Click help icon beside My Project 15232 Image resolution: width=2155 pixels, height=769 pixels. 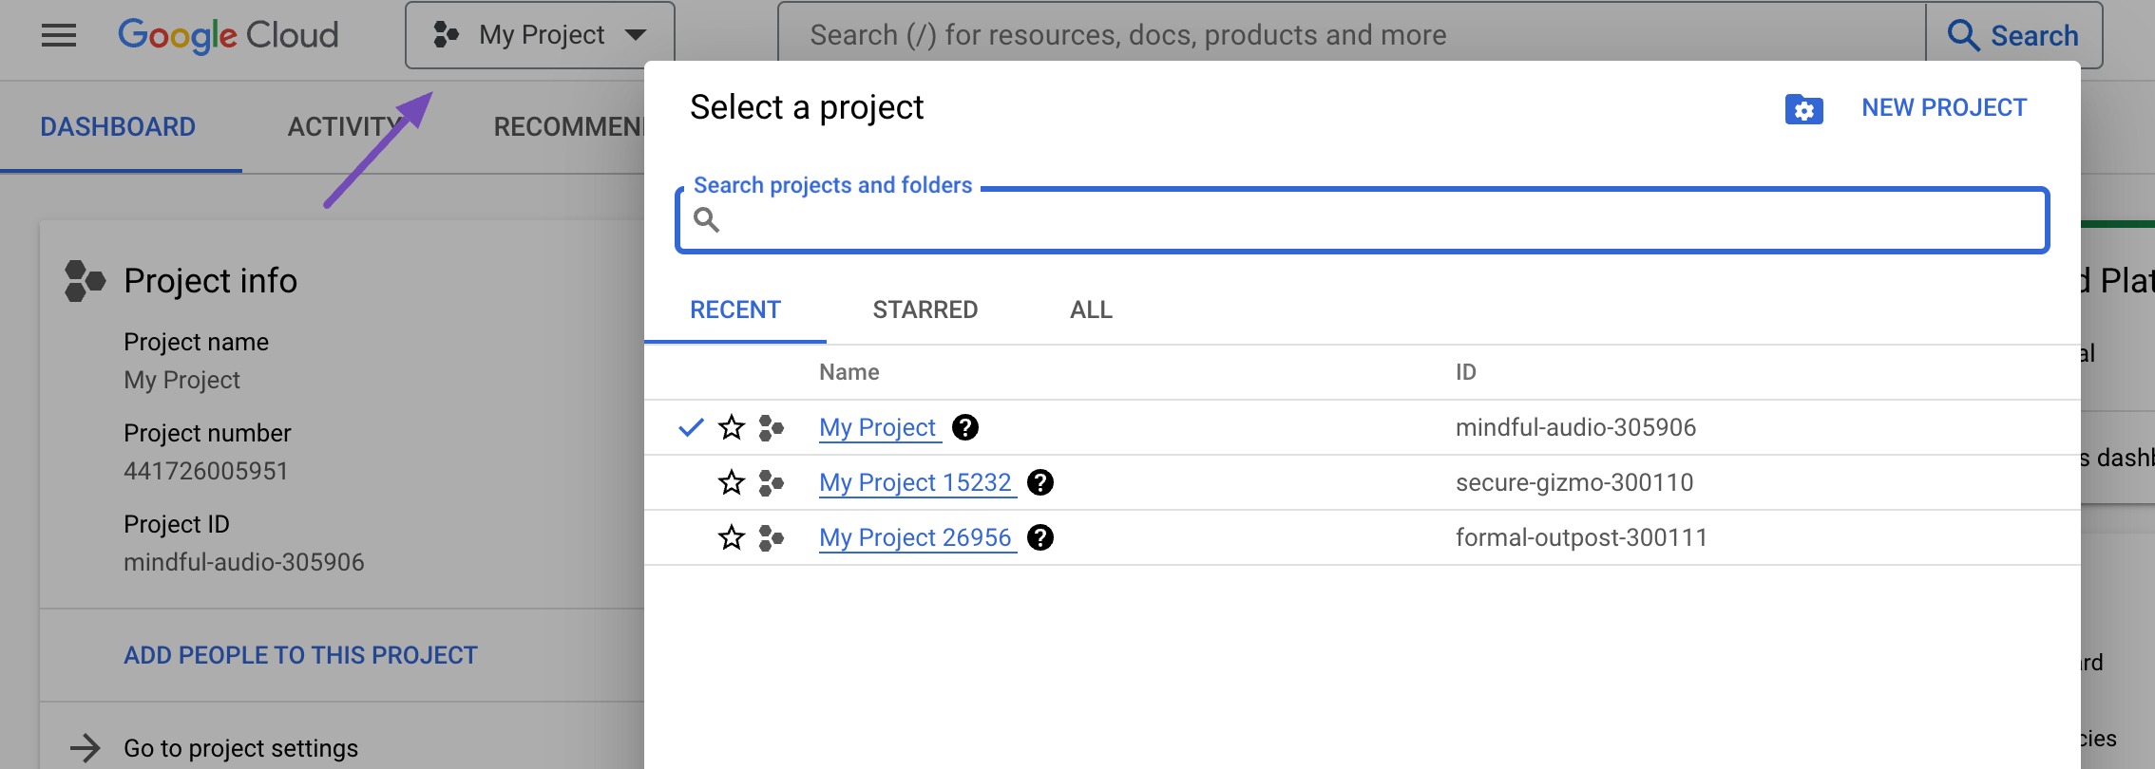click(1040, 482)
